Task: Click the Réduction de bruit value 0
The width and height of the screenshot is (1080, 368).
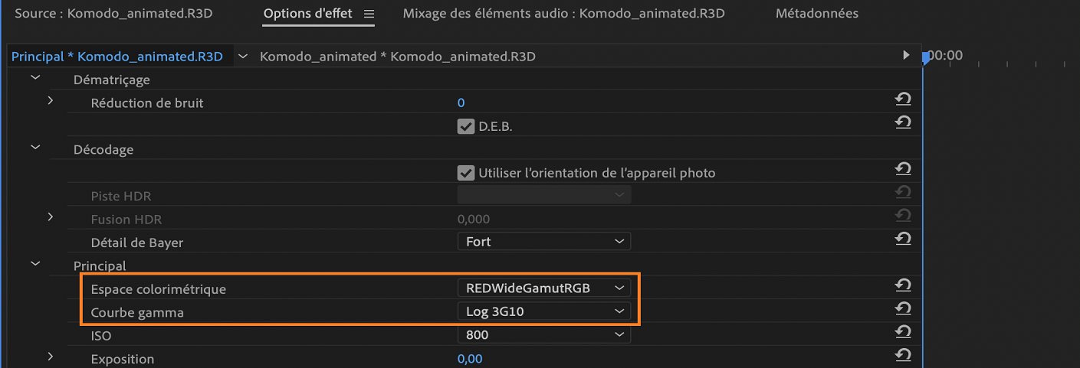Action: click(461, 103)
